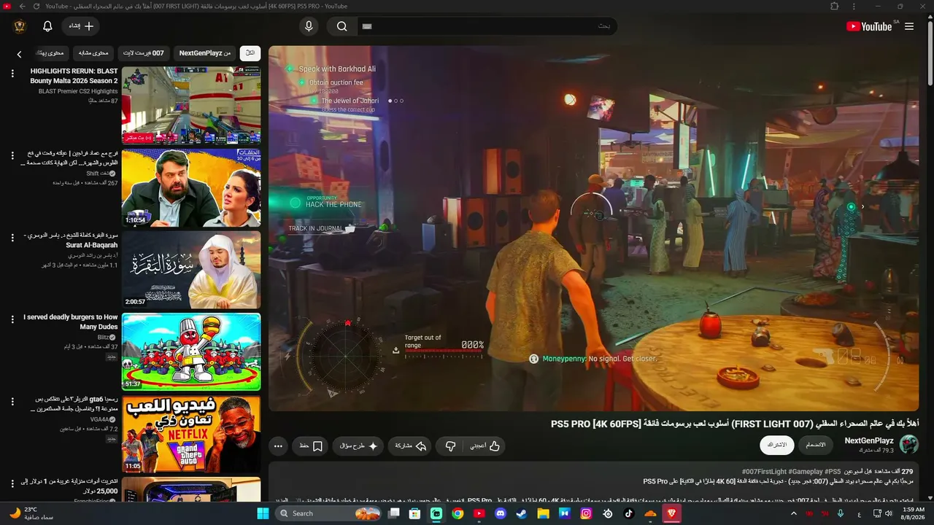Select the partially hidden محتوى filter chip
The image size is (934, 525).
[51, 53]
